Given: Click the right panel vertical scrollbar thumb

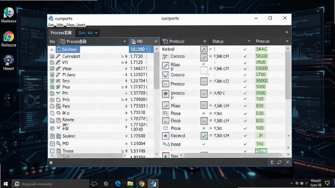Looking at the screenshot, I should tap(288, 75).
